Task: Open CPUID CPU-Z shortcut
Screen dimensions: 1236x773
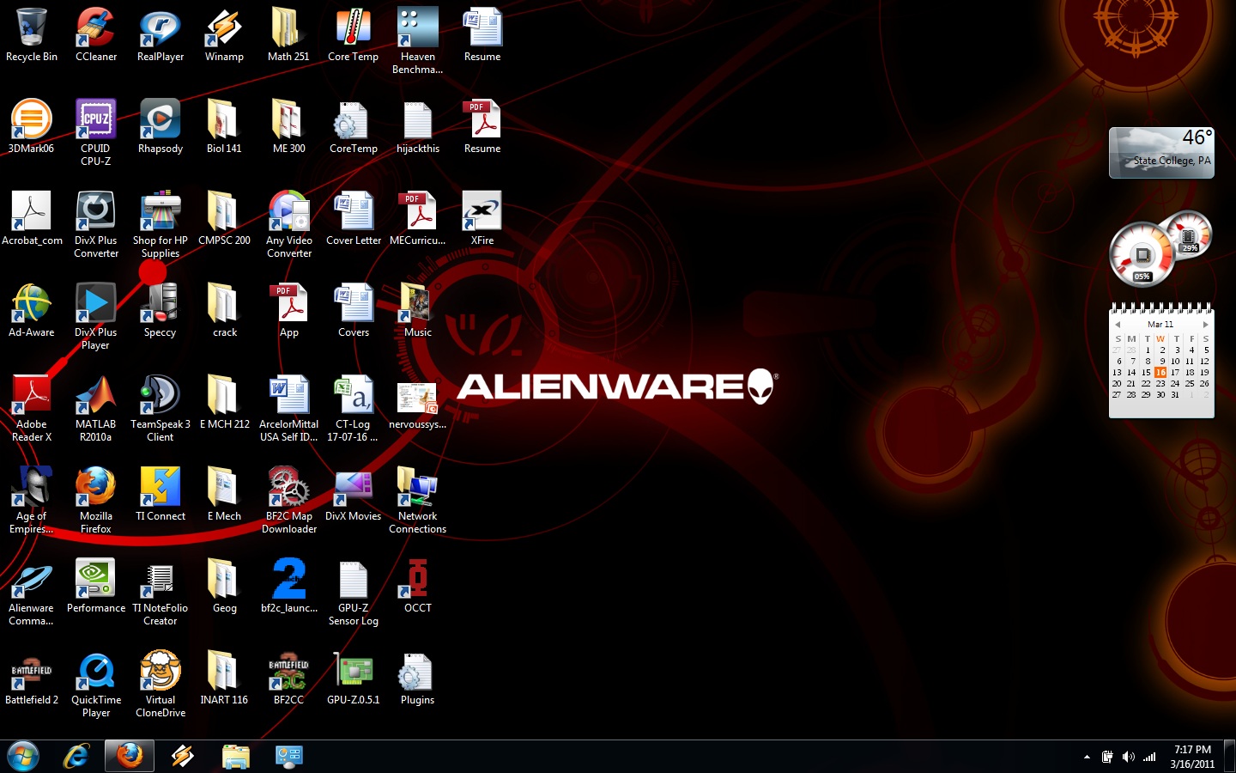Action: pyautogui.click(x=96, y=132)
